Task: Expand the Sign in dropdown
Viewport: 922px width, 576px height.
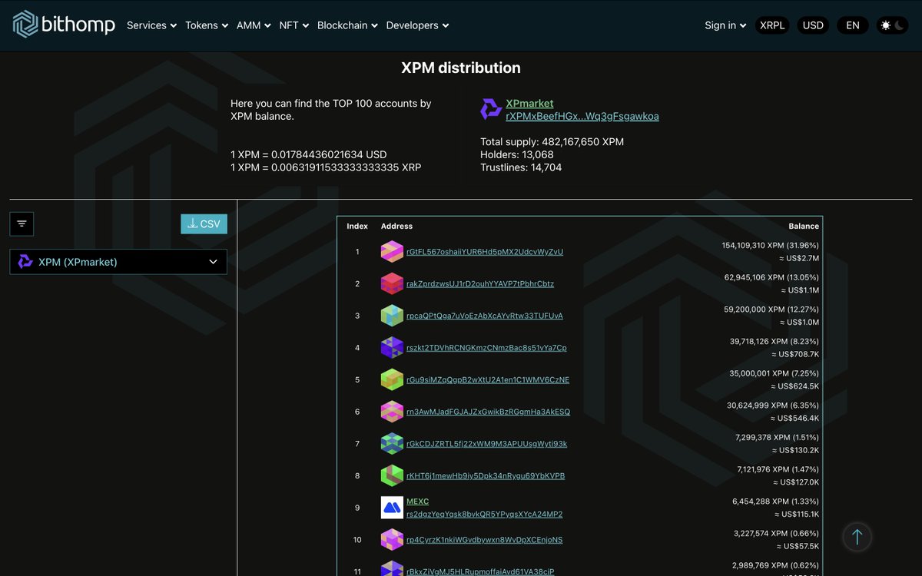Action: click(x=725, y=25)
